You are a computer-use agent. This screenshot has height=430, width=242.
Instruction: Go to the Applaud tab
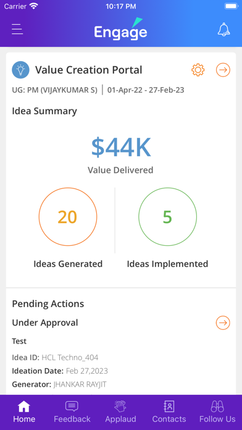pyautogui.click(x=120, y=412)
